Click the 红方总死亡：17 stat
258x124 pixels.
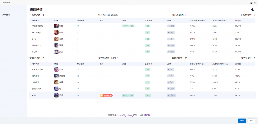(x=248, y=15)
